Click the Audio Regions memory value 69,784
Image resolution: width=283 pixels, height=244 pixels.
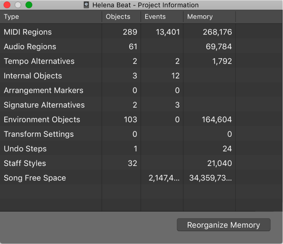[219, 47]
